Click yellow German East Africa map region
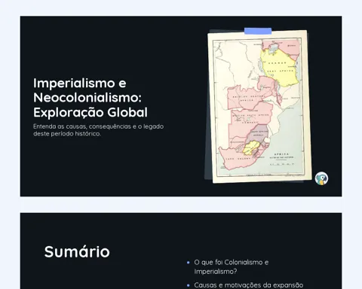Image resolution: width=362 pixels, height=289 pixels. coord(279,66)
